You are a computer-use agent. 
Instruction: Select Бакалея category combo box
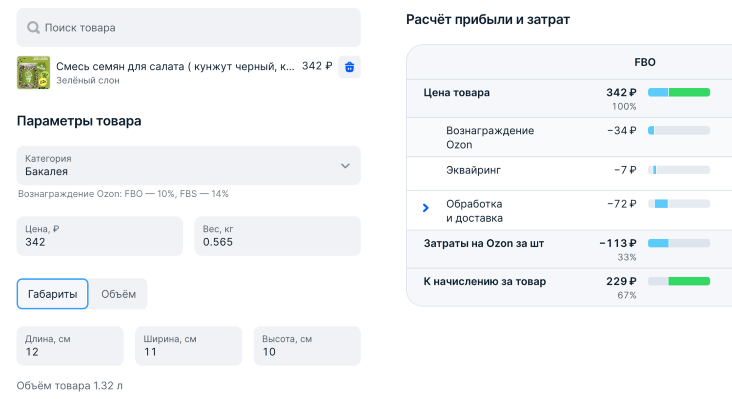181,166
